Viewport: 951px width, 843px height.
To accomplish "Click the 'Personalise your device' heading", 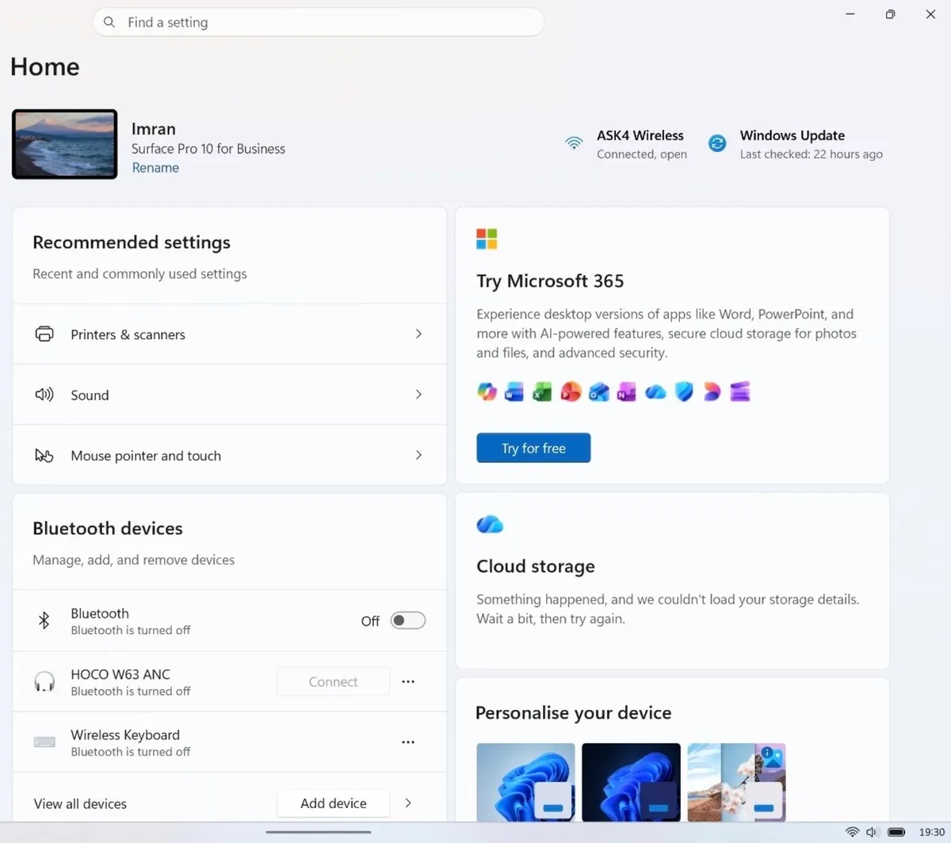I will (x=573, y=712).
